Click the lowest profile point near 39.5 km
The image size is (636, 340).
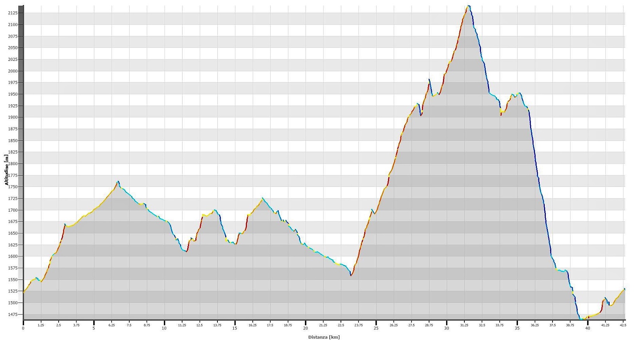(581, 319)
